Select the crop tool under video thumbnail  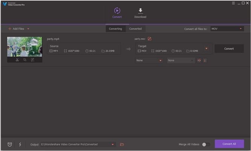click(x=25, y=60)
